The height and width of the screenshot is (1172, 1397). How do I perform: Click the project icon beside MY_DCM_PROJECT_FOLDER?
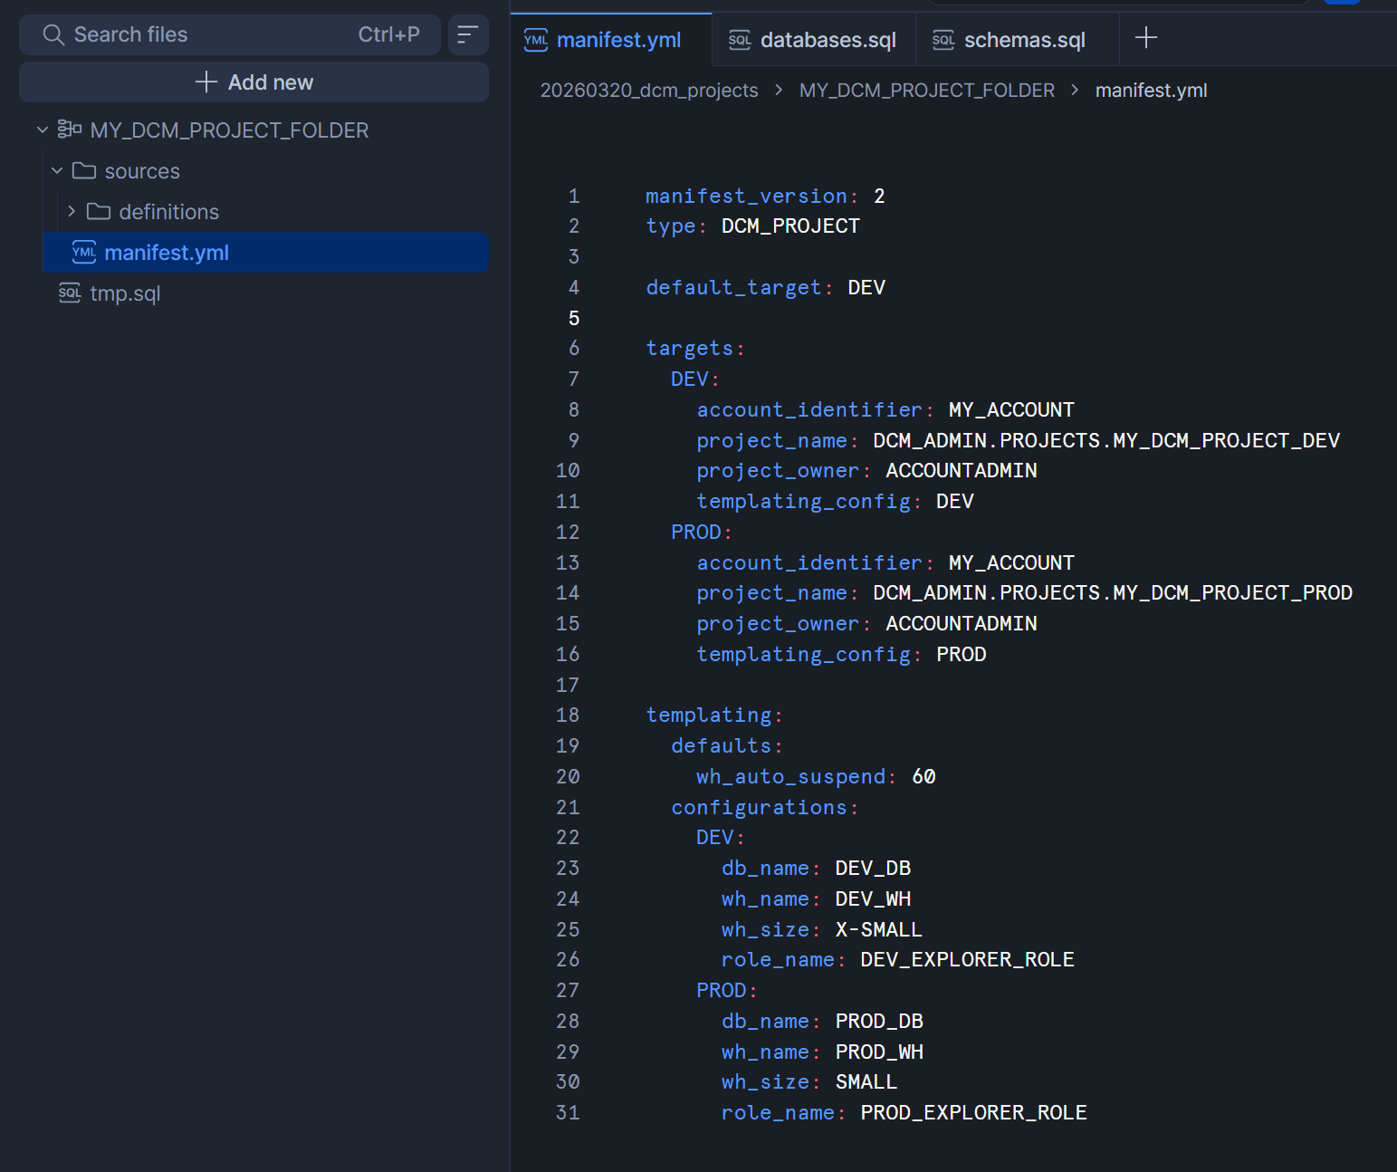[x=70, y=130]
